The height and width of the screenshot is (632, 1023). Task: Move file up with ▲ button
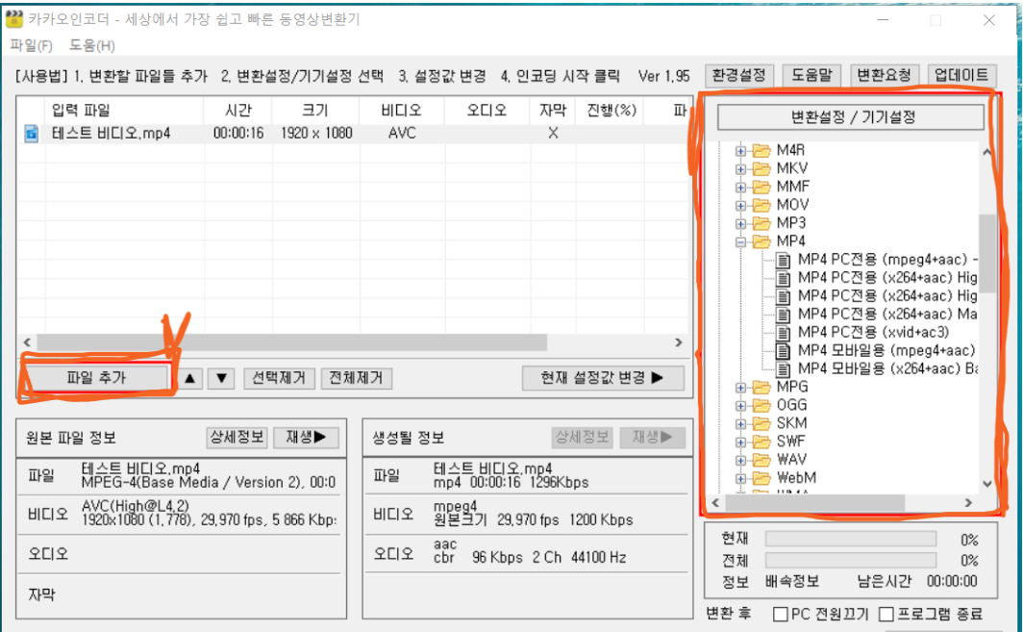[189, 378]
